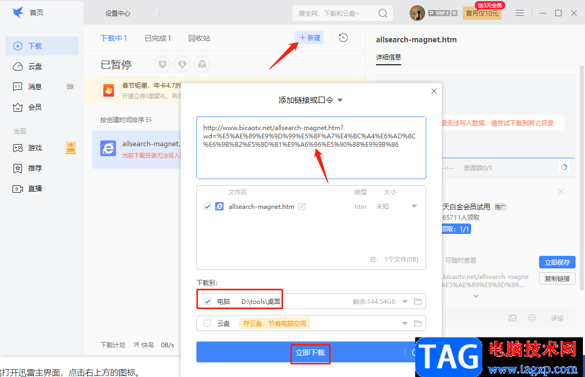585x377 pixels.
Task: Browse folder icon for 云盘 path
Action: (418, 323)
